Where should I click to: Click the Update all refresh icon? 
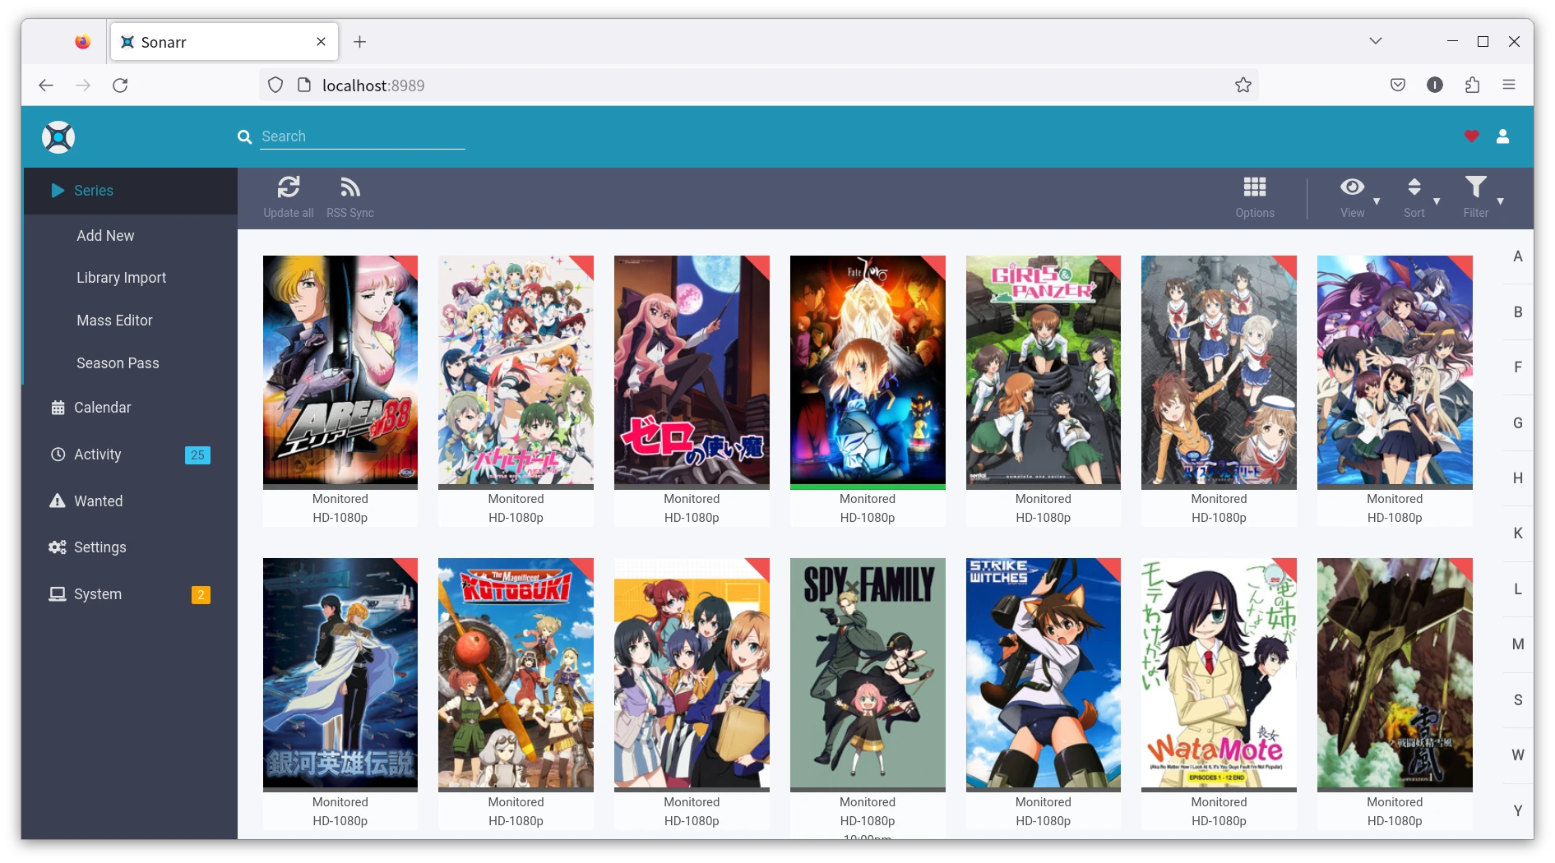(288, 188)
